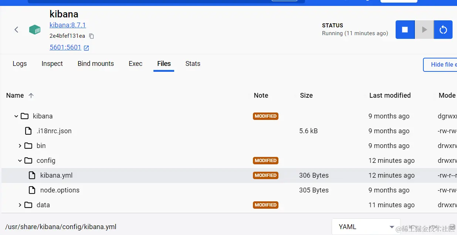Click the MODIFIED badge on kibana.yml row

(265, 175)
